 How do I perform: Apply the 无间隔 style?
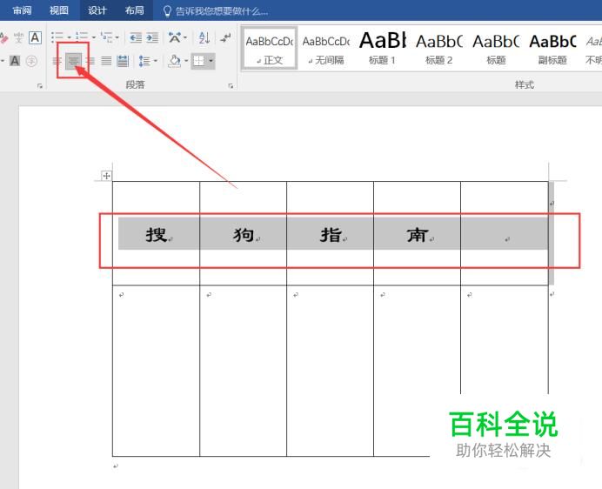click(326, 49)
